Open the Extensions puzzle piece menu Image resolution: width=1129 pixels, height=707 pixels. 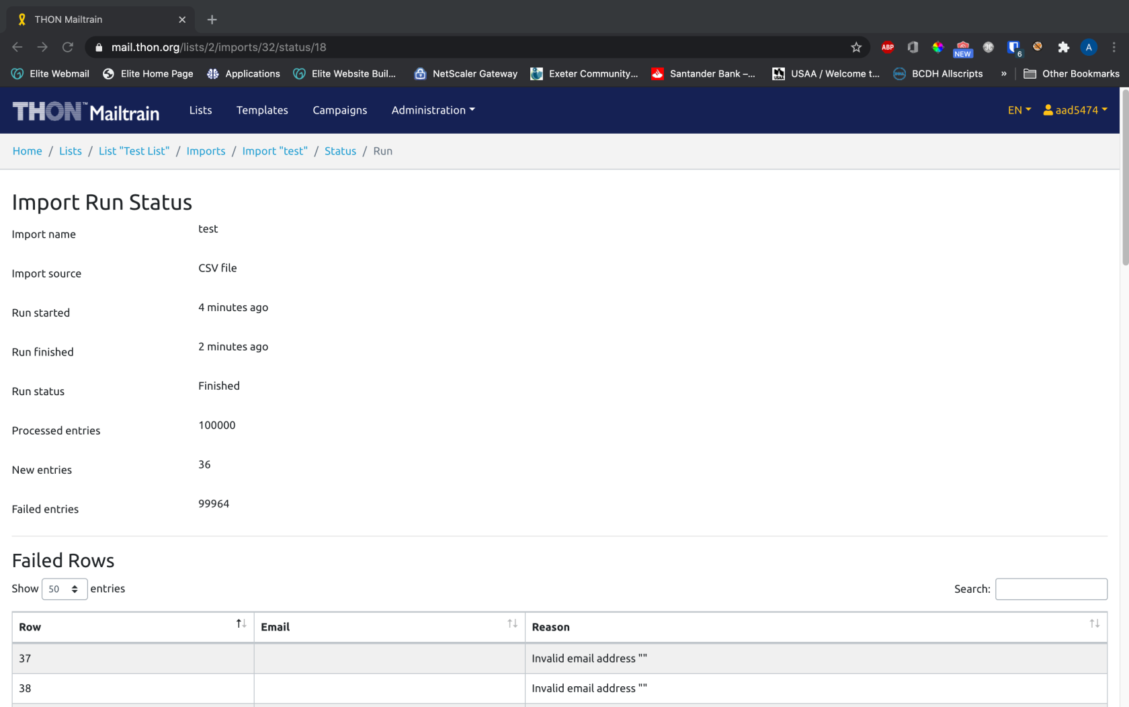(x=1063, y=47)
